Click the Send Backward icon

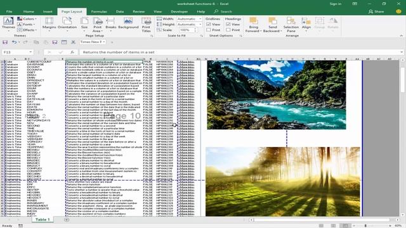click(x=272, y=21)
